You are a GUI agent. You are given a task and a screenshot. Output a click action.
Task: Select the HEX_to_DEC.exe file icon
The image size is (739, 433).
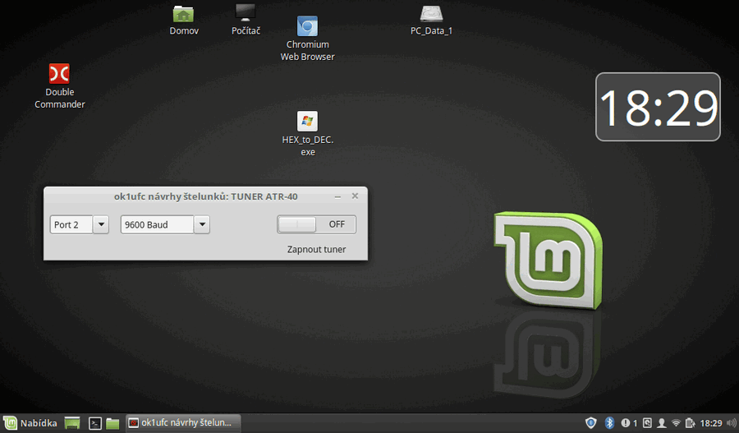point(307,122)
